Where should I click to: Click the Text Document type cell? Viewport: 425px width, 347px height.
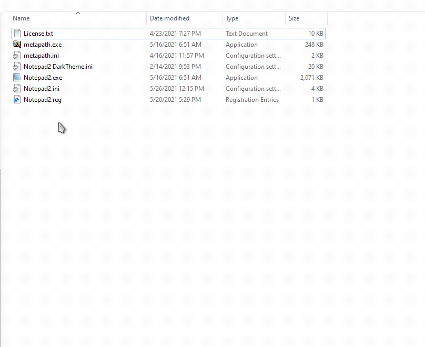tap(247, 33)
